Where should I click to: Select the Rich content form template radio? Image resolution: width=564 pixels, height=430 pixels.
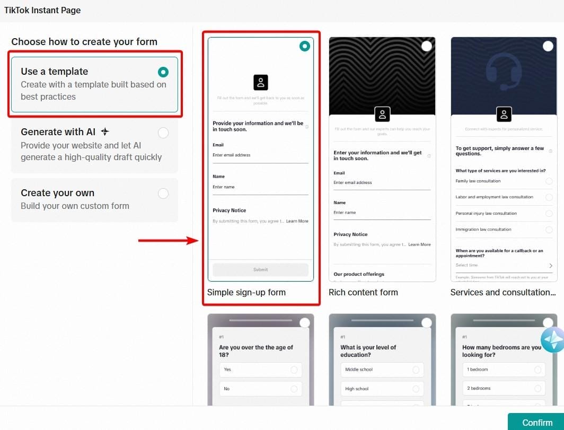[426, 46]
